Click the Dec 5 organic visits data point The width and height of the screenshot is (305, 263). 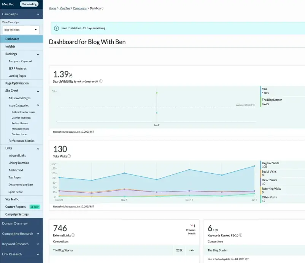tap(124, 173)
